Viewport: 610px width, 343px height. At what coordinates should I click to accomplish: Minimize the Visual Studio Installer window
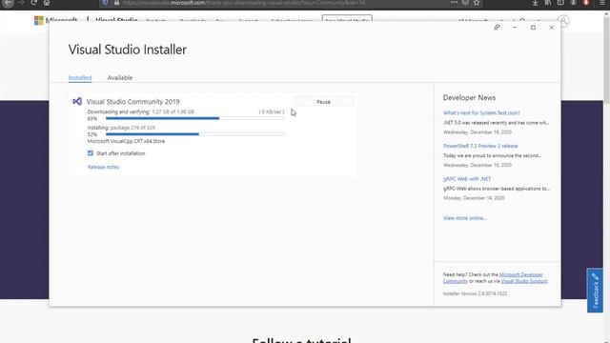[515, 28]
